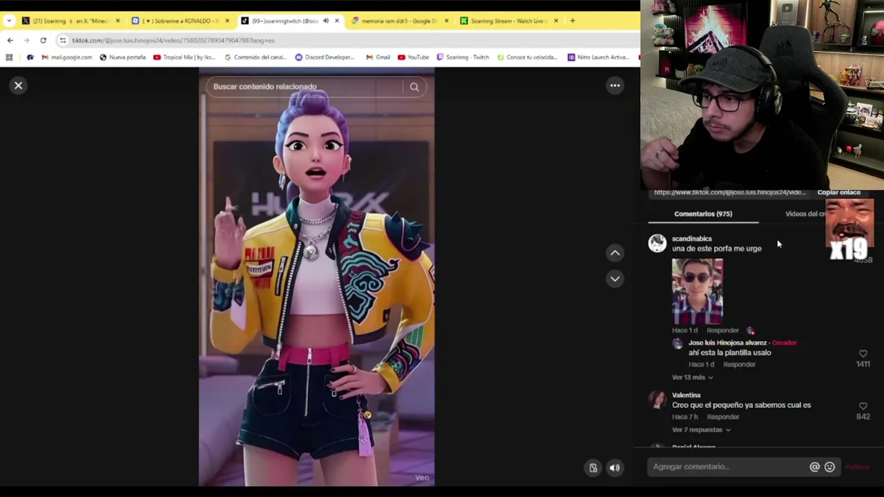The width and height of the screenshot is (884, 497).
Task: Expand 'Ver 7 respuestas' under Valentina
Action: 701,430
